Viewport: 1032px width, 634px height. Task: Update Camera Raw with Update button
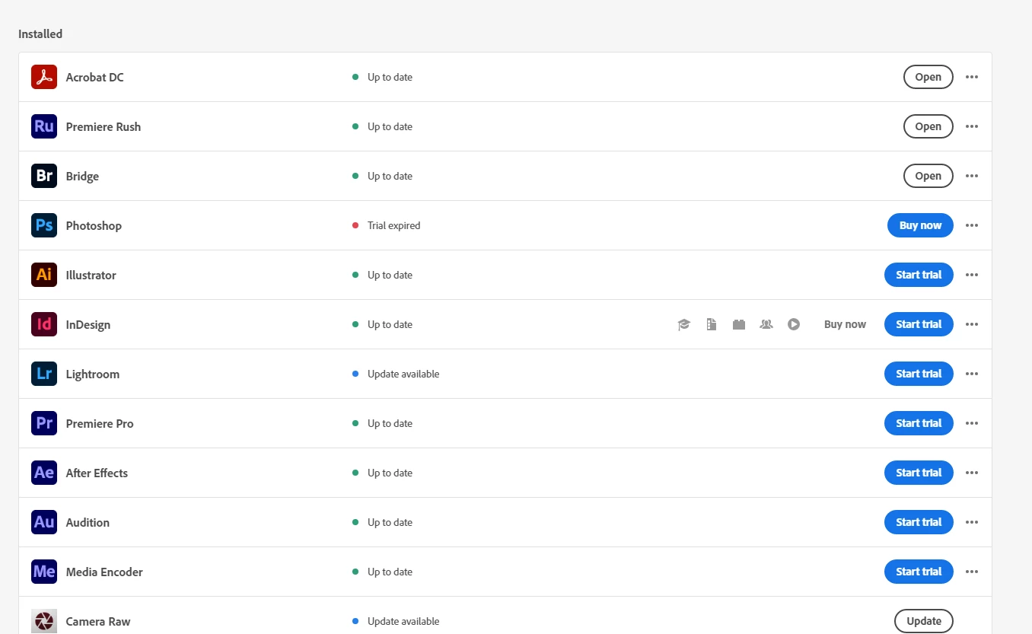click(924, 621)
